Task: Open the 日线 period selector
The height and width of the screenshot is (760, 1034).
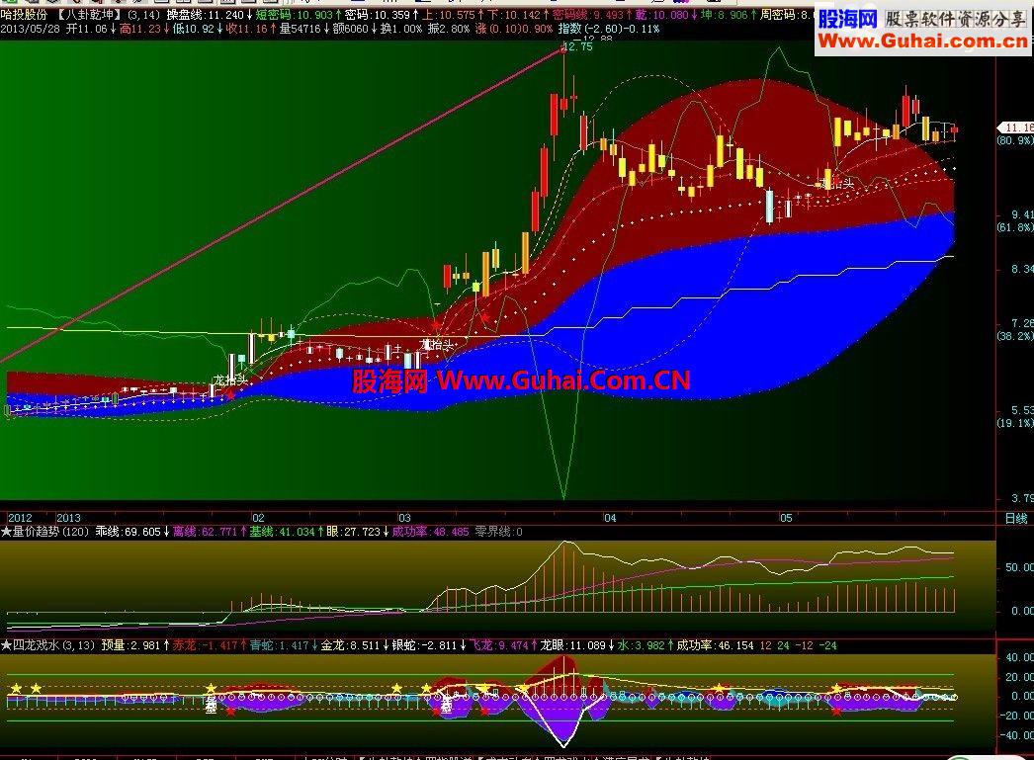Action: pyautogui.click(x=1016, y=519)
